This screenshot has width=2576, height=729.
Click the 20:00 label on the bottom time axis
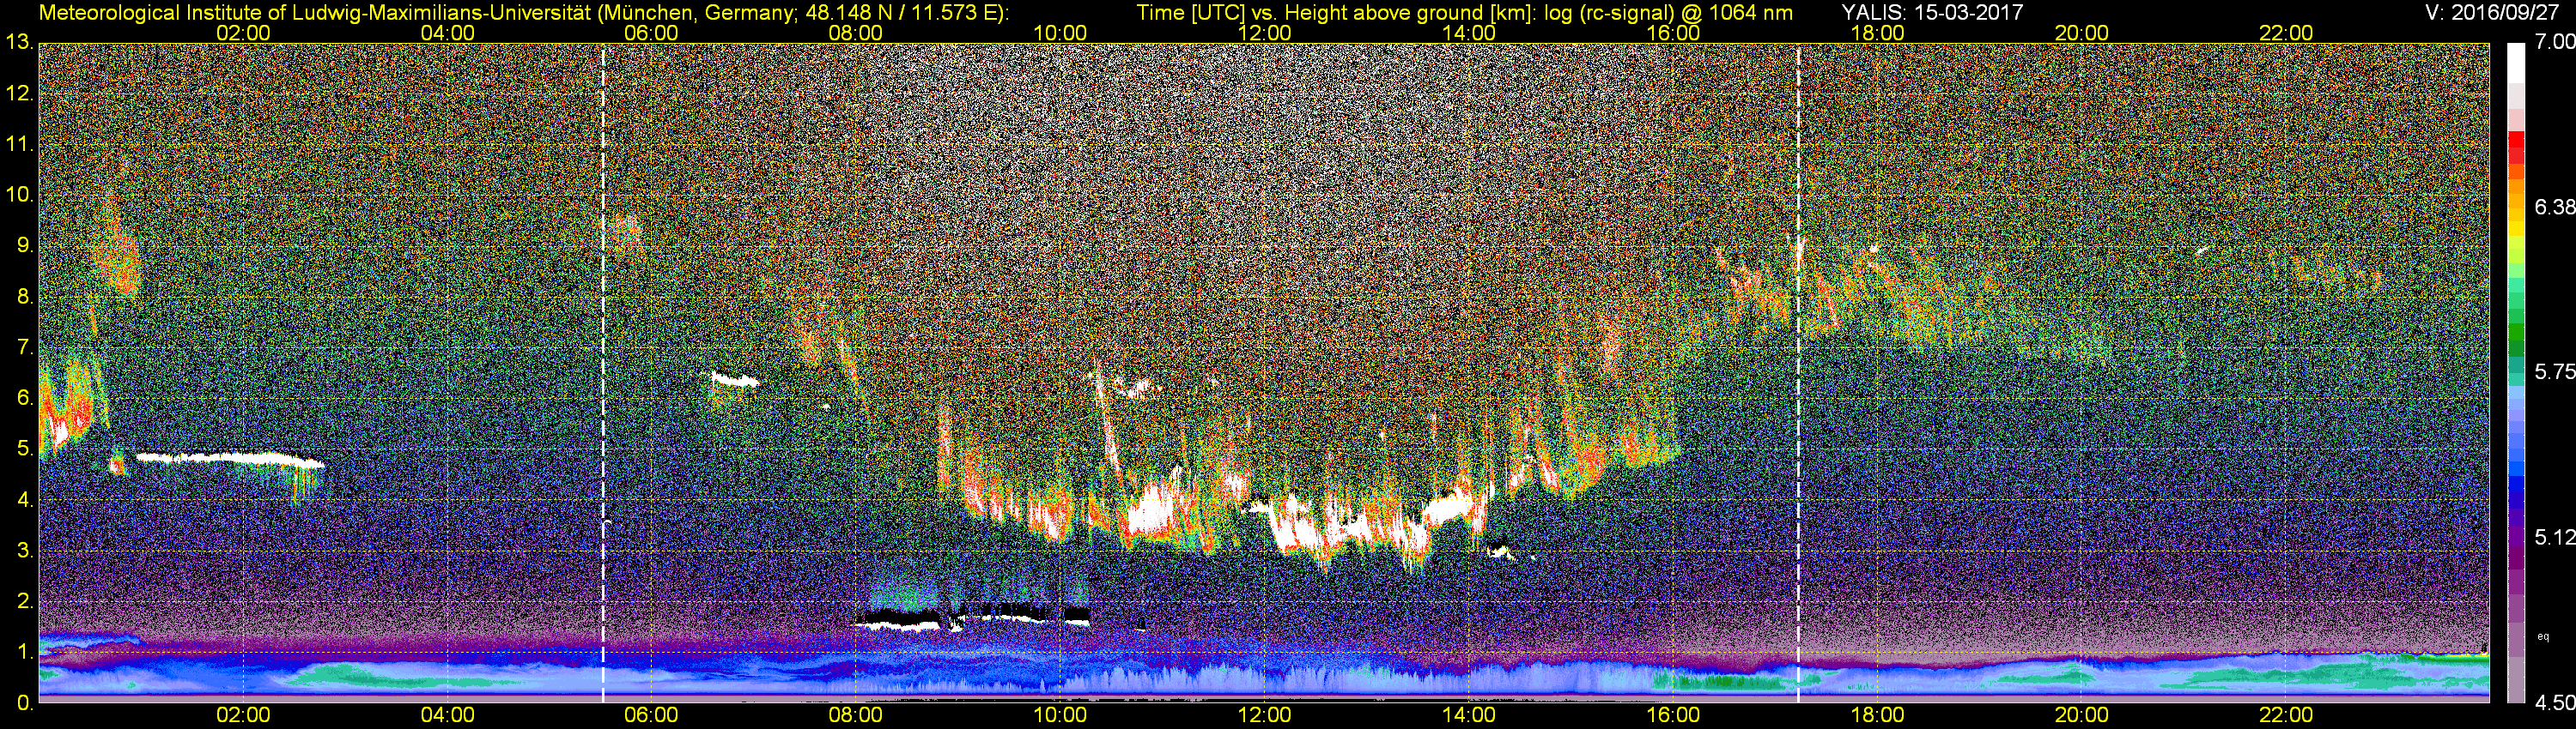2082,716
